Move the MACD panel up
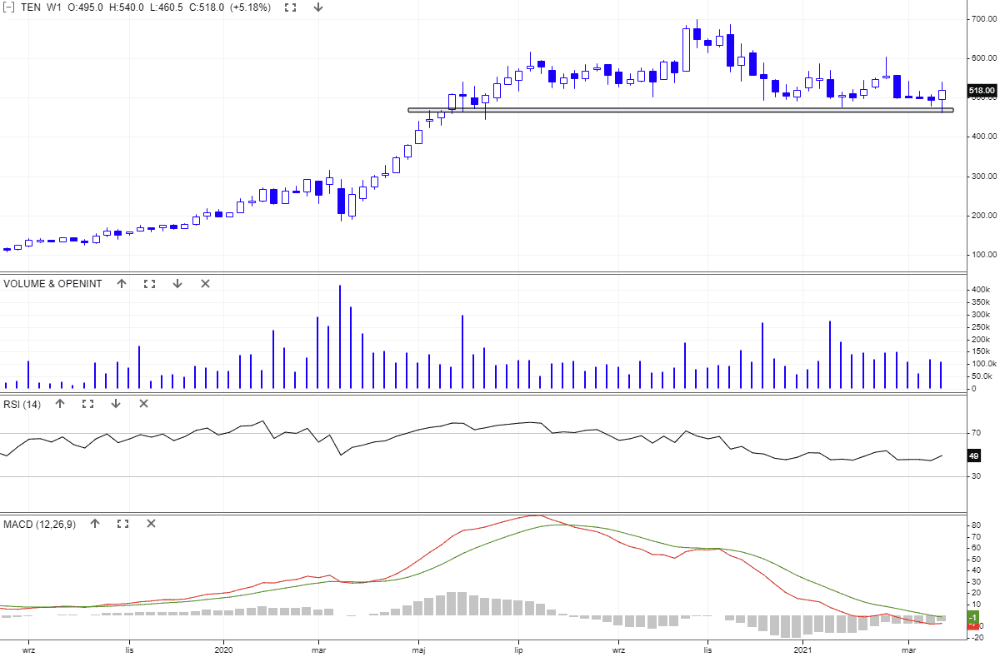 click(95, 524)
